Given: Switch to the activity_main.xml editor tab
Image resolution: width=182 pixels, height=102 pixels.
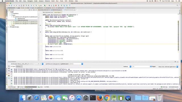Looking at the screenshot, I should (44, 10).
